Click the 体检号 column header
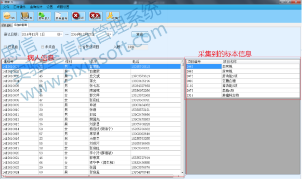This screenshot has height=179, width=302. click(x=20, y=61)
